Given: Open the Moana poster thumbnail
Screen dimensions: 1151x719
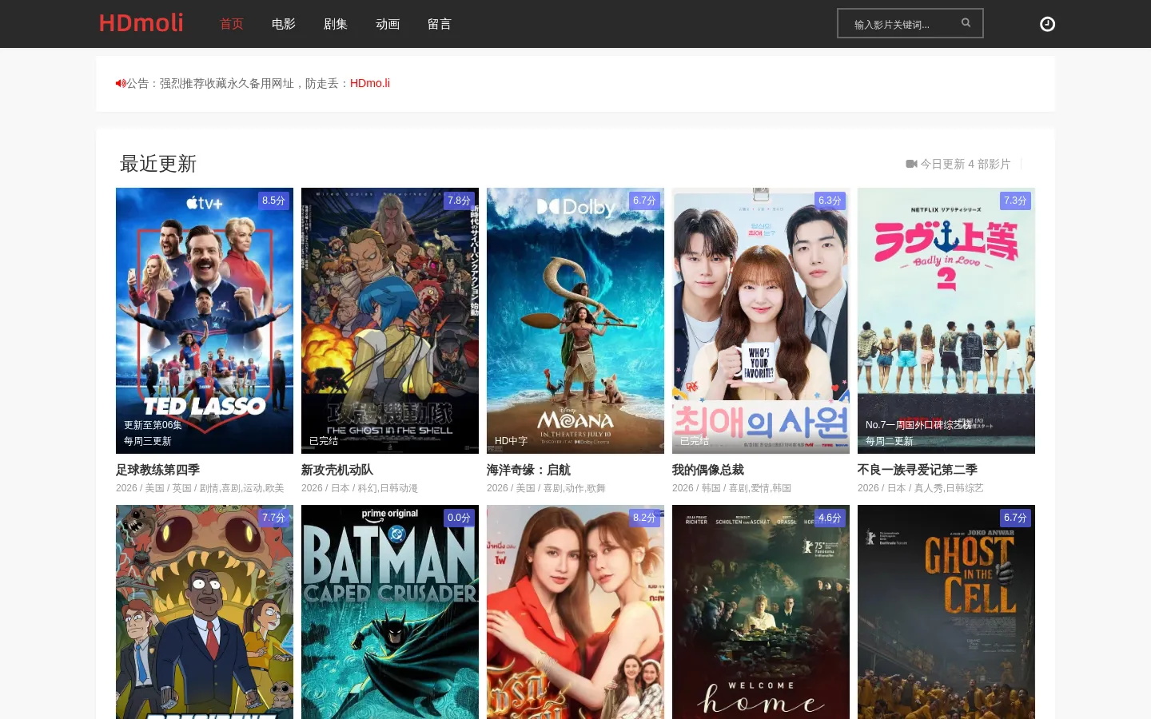Looking at the screenshot, I should click(x=575, y=320).
